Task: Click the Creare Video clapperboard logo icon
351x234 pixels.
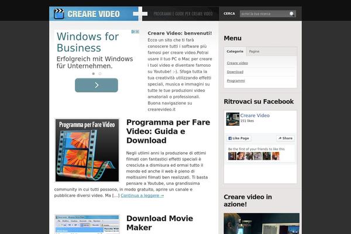Action: [59, 13]
